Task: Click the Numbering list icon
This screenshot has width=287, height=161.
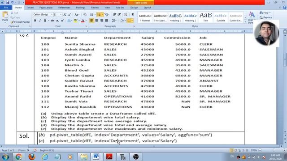Action: 100,14
